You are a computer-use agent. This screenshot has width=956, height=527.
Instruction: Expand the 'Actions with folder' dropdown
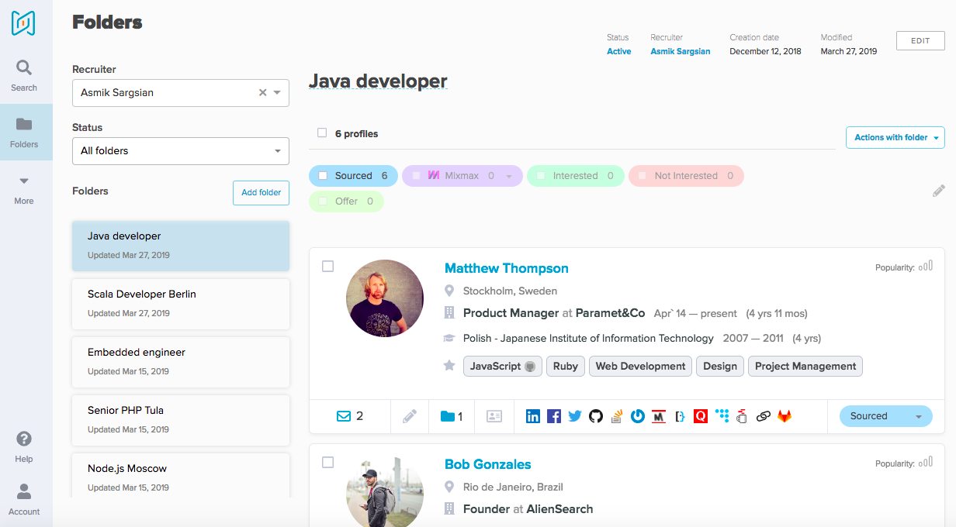(895, 137)
